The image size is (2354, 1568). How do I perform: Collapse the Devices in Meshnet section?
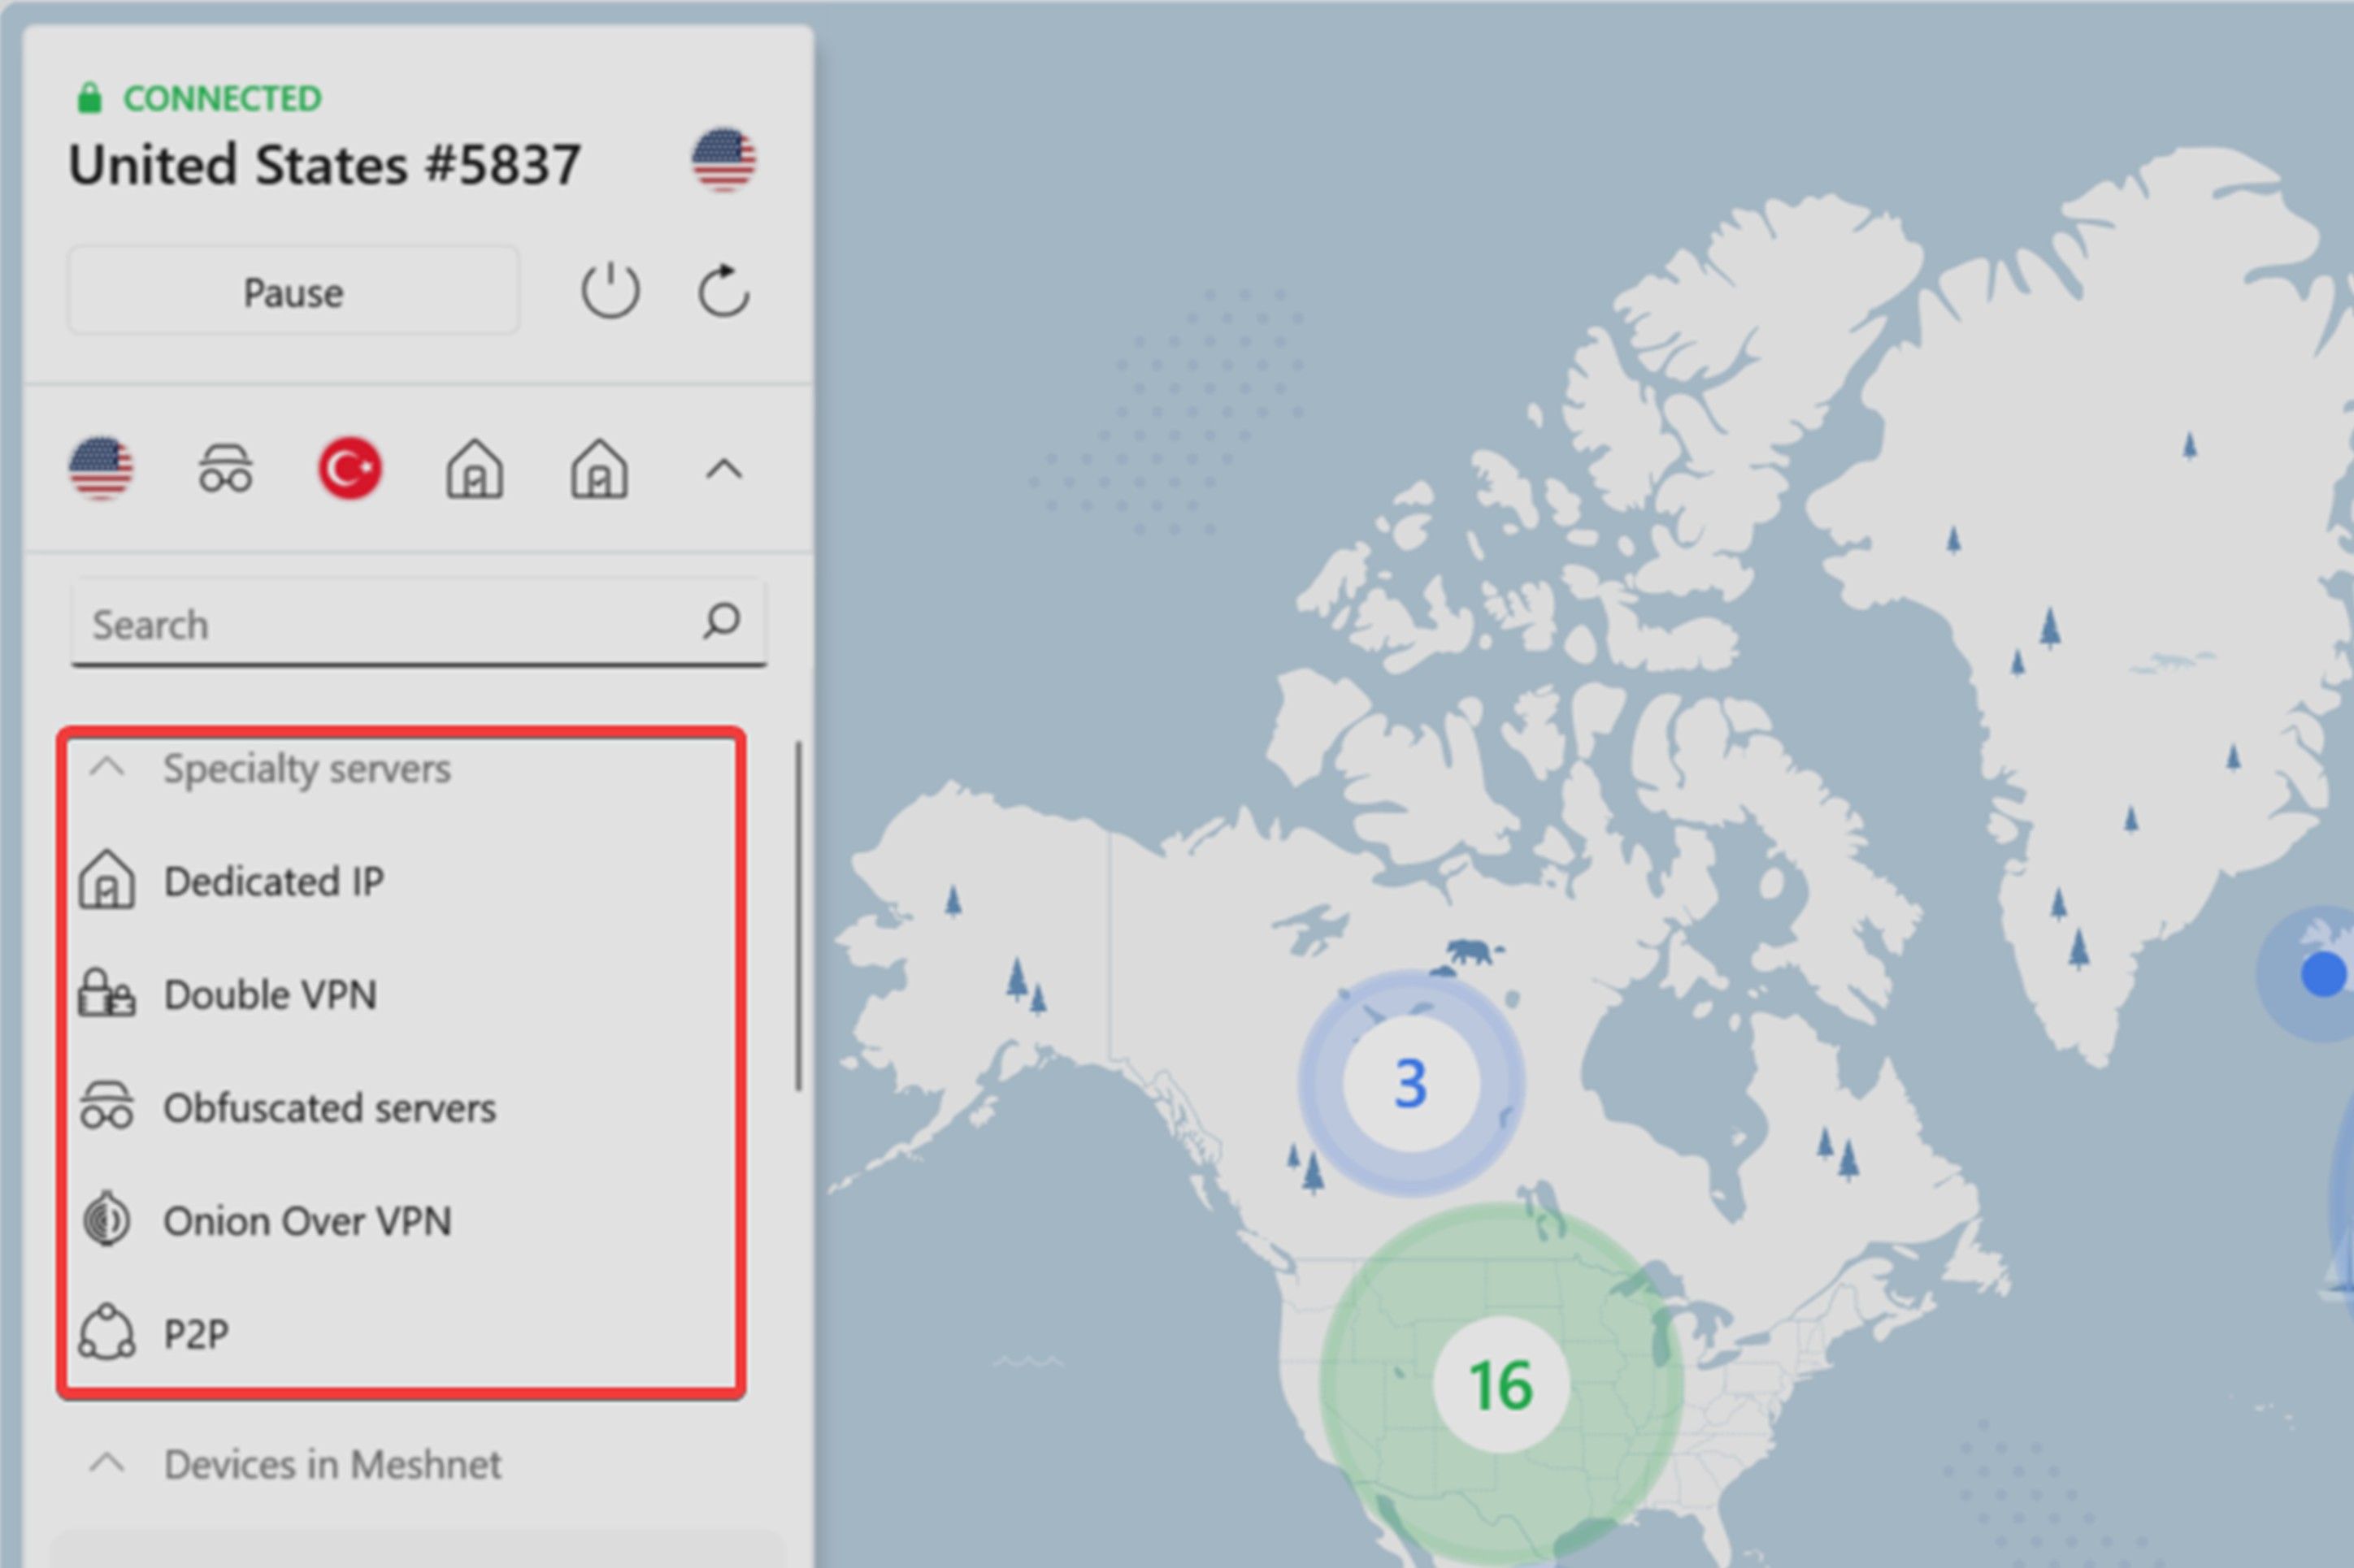[107, 1464]
